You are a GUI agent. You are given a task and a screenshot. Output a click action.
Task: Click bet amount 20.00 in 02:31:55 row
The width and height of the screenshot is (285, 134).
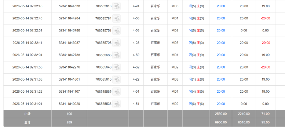[x=221, y=67]
